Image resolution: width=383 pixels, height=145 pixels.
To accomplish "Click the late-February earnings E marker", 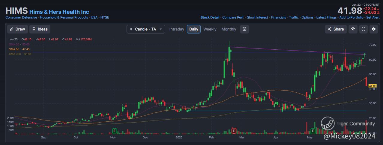I will pyautogui.click(x=234, y=131).
